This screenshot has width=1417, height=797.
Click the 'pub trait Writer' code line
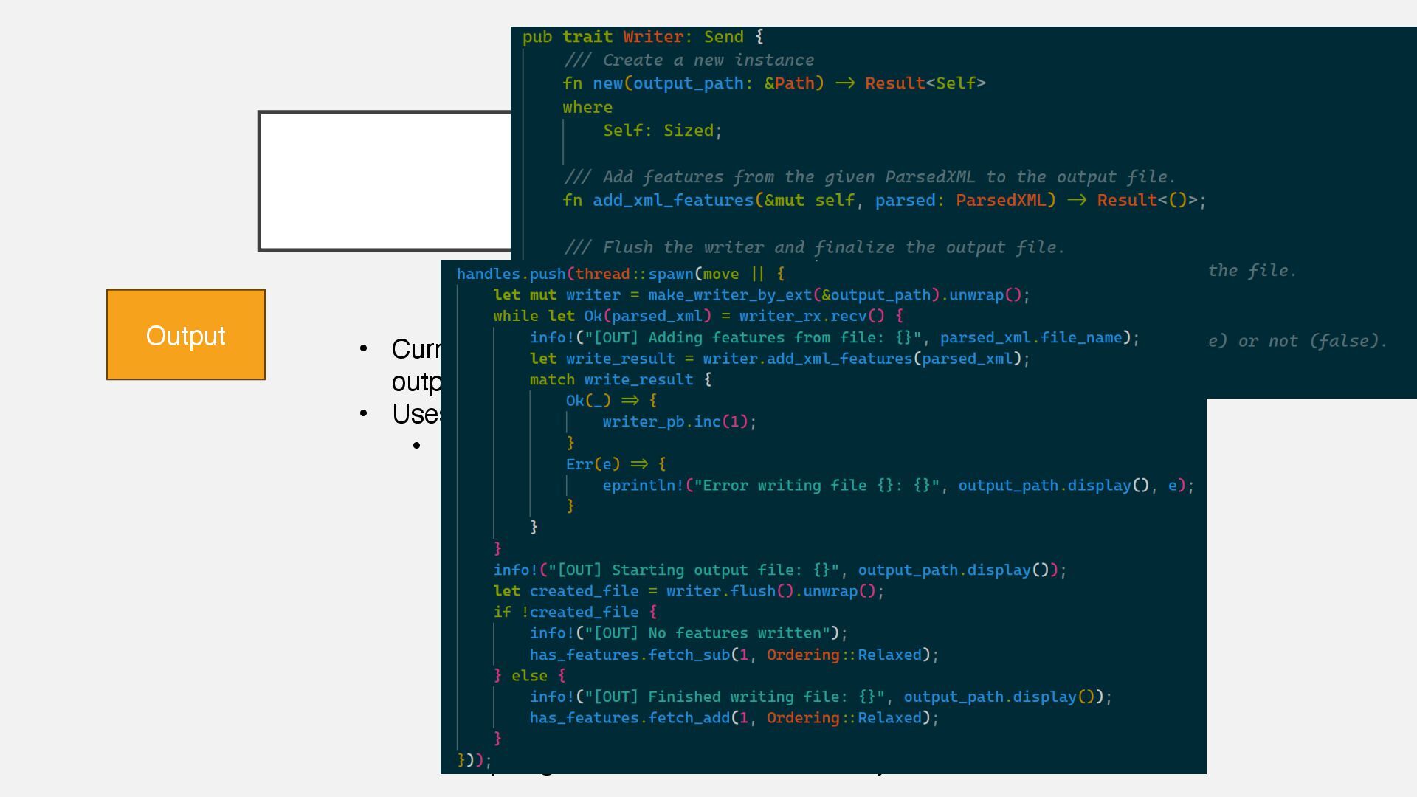pyautogui.click(x=642, y=37)
